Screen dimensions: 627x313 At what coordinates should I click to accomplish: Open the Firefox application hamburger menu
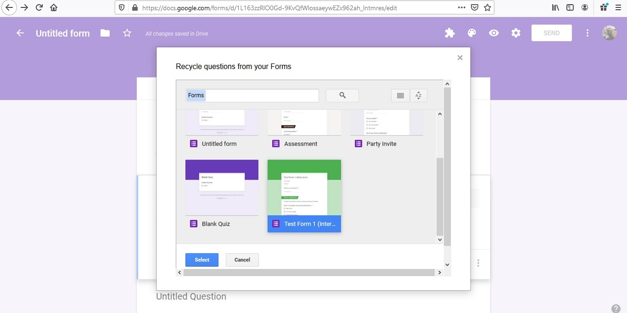point(618,7)
